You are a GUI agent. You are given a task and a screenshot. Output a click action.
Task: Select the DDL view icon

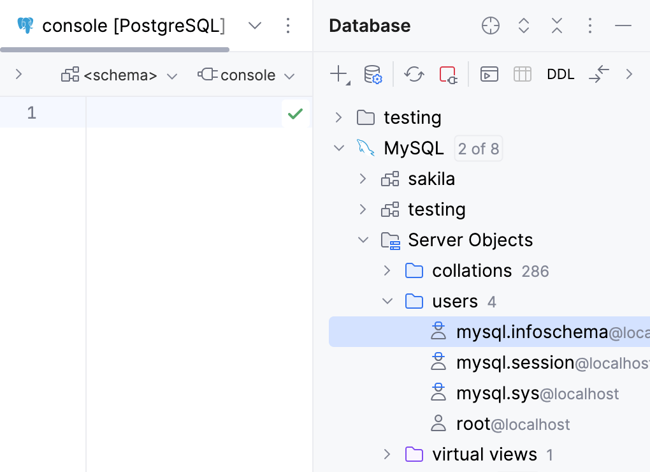(x=560, y=74)
